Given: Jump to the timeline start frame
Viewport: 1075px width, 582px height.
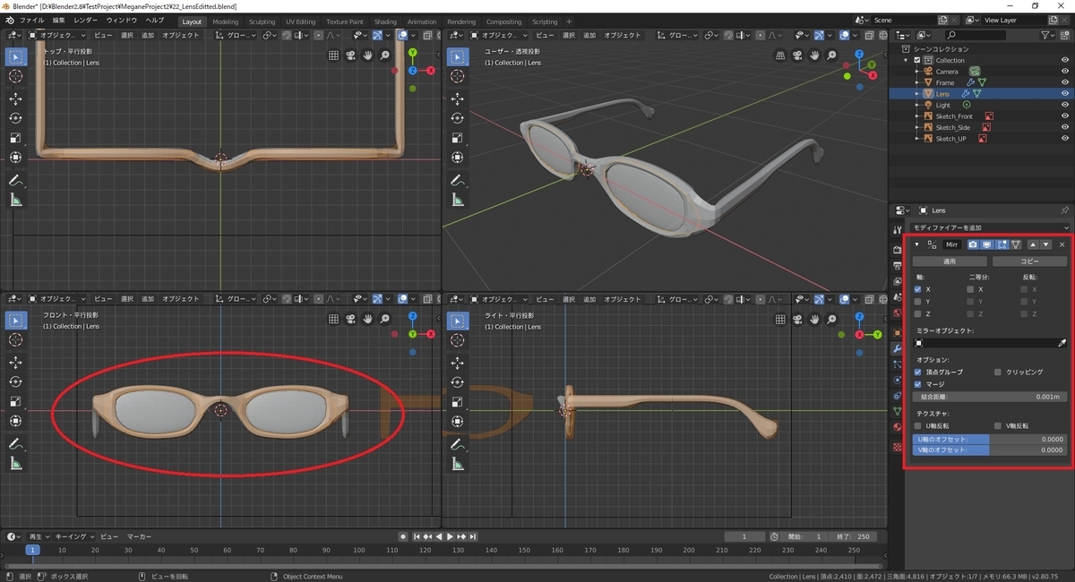Looking at the screenshot, I should pos(417,536).
